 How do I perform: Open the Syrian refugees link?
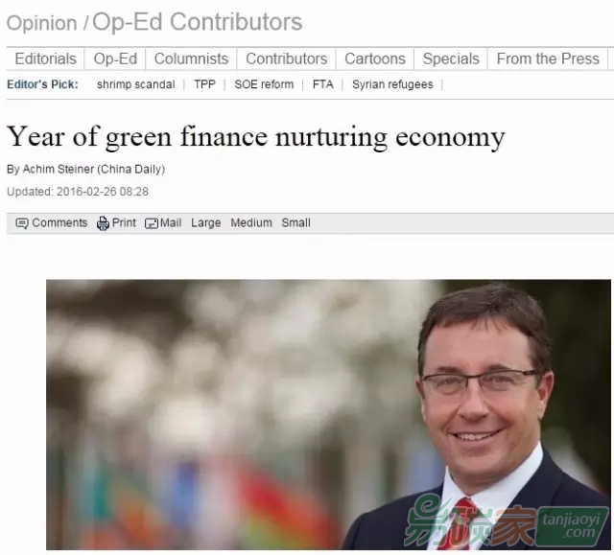pos(392,84)
